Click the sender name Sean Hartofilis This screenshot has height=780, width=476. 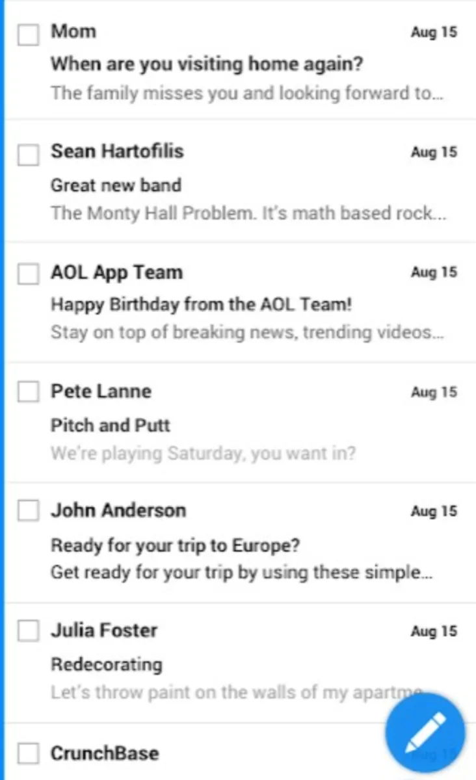[x=117, y=151]
